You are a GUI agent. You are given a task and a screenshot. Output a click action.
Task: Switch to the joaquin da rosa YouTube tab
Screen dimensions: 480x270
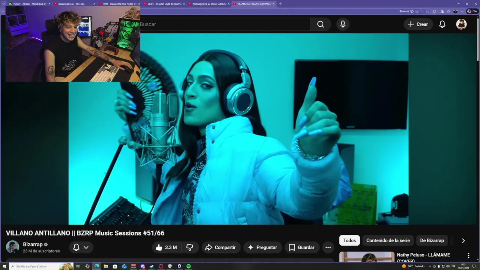(x=74, y=4)
